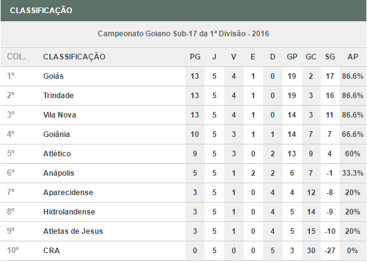This screenshot has height=262, width=367.
Task: Click Goiás's 86.6% AP cell
Action: point(353,76)
